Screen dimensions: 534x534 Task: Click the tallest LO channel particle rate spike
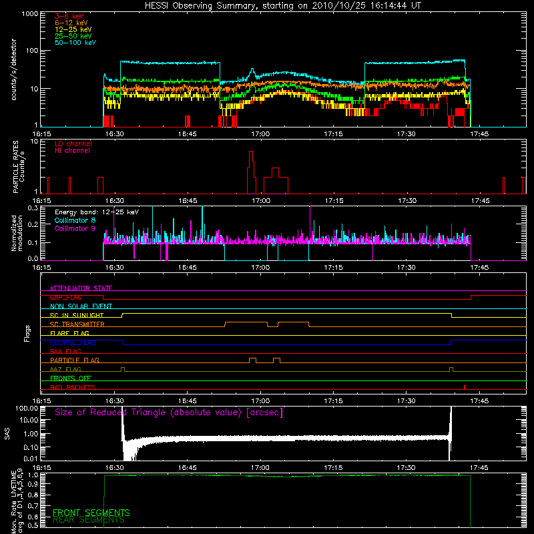[x=251, y=172]
